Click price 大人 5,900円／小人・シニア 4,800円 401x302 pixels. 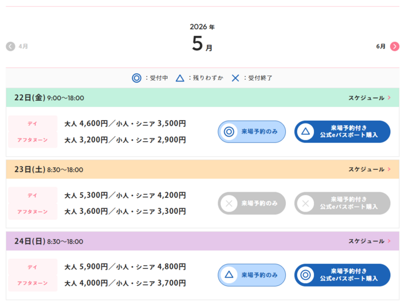pos(125,267)
